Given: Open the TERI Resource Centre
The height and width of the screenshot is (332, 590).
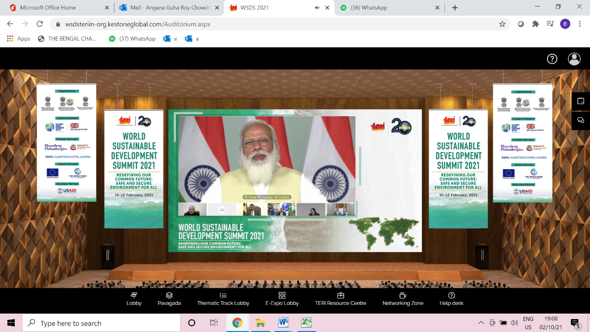Looking at the screenshot, I should click(x=341, y=299).
